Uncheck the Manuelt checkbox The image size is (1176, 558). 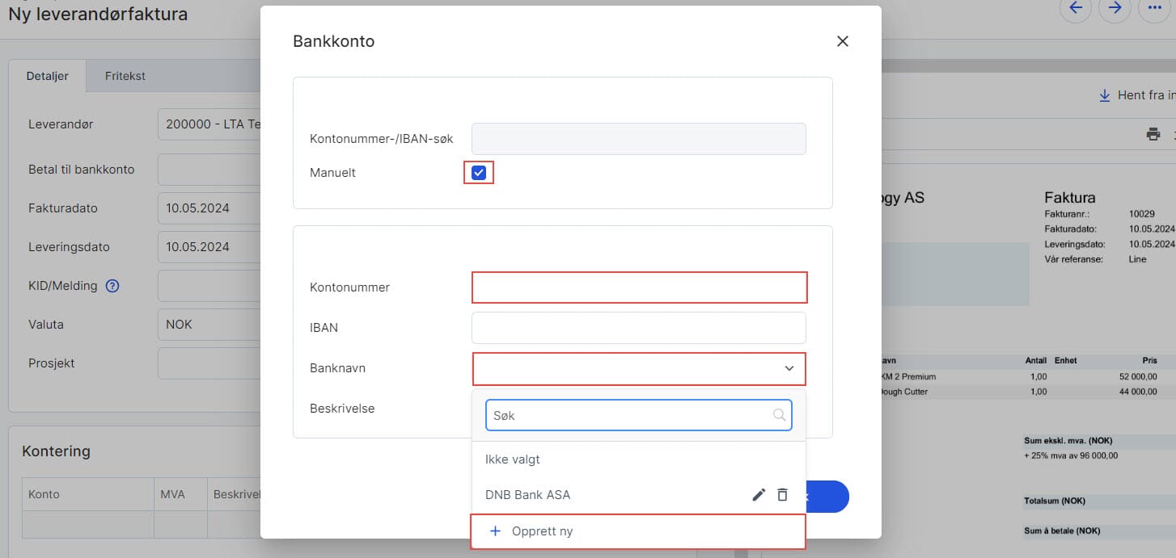click(479, 173)
